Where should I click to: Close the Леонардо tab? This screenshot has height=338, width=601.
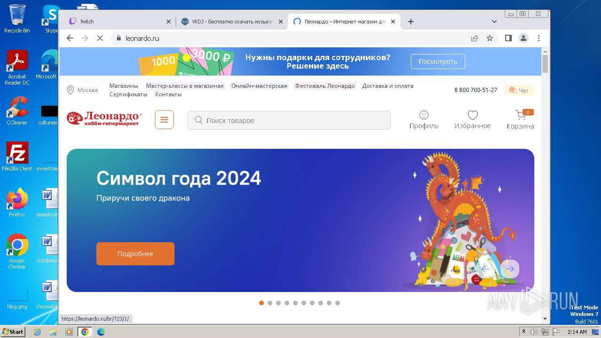point(393,22)
